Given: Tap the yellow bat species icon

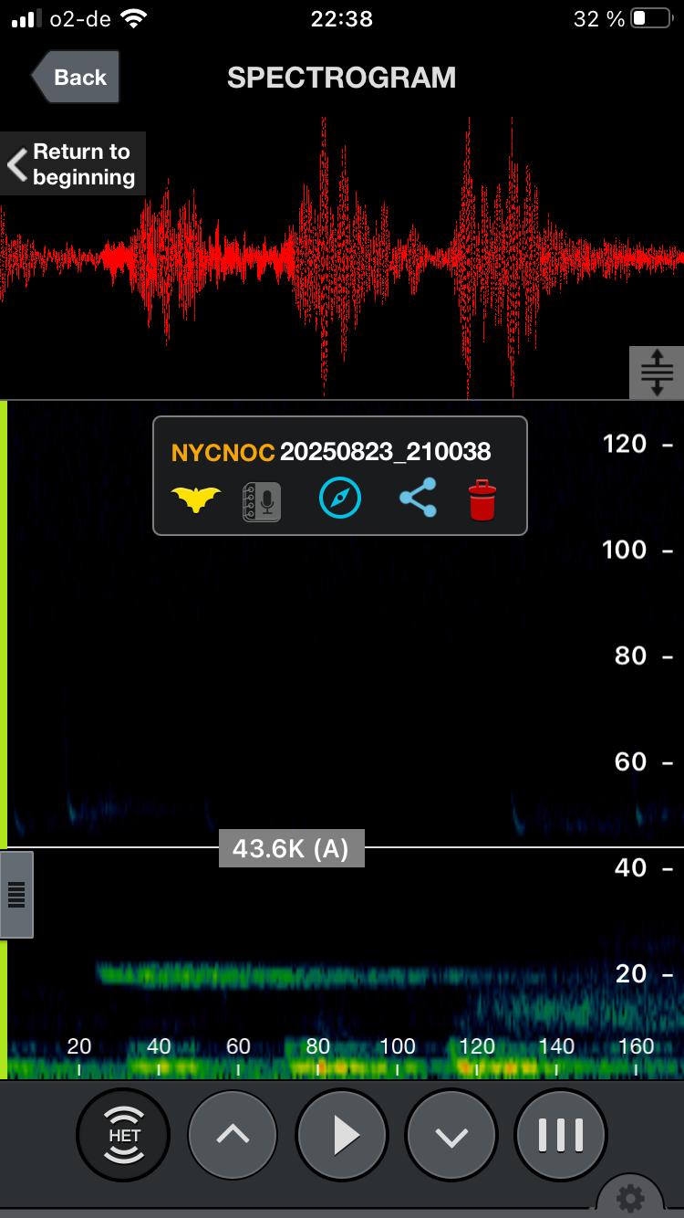Looking at the screenshot, I should (196, 499).
